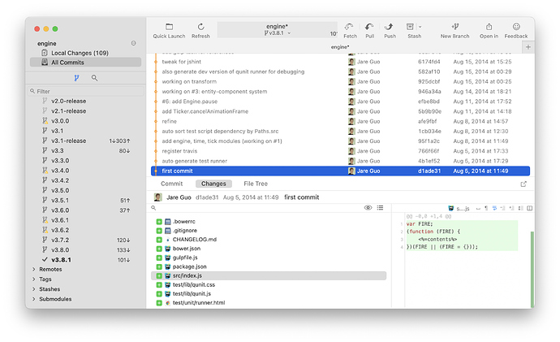
Task: Click the branch Filter input field
Action: point(86,91)
